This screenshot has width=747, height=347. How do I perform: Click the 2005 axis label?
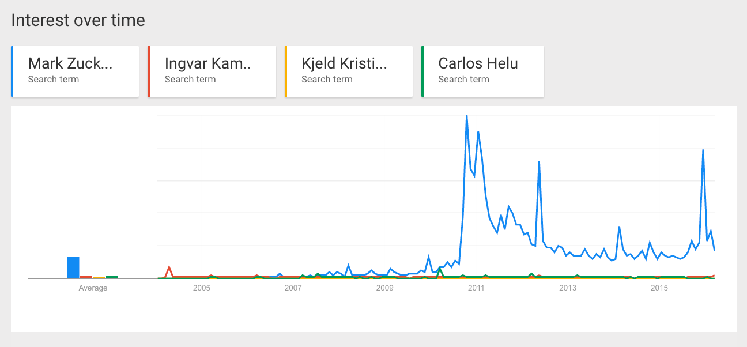pos(202,288)
